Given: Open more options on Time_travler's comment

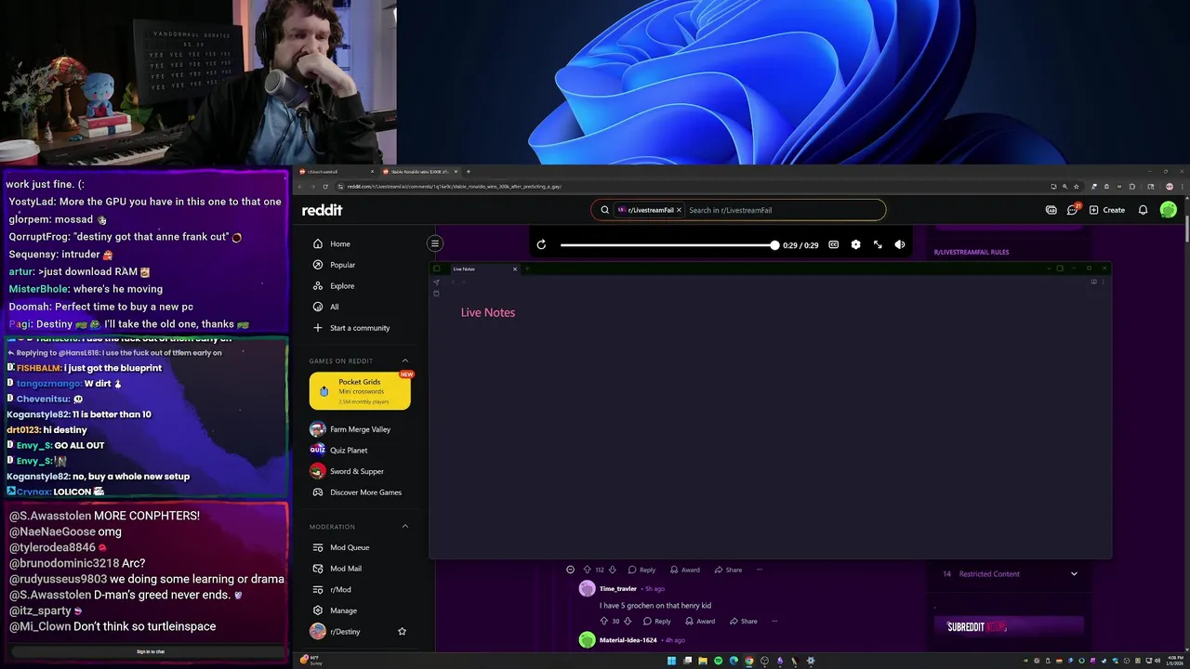Looking at the screenshot, I should [x=774, y=622].
